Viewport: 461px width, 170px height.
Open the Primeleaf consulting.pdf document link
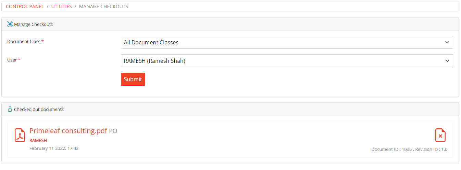pos(68,131)
